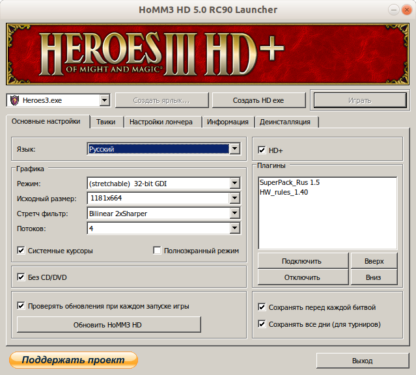Viewport: 416px width, 375px height.
Task: Open the Твики tab
Action: point(106,122)
